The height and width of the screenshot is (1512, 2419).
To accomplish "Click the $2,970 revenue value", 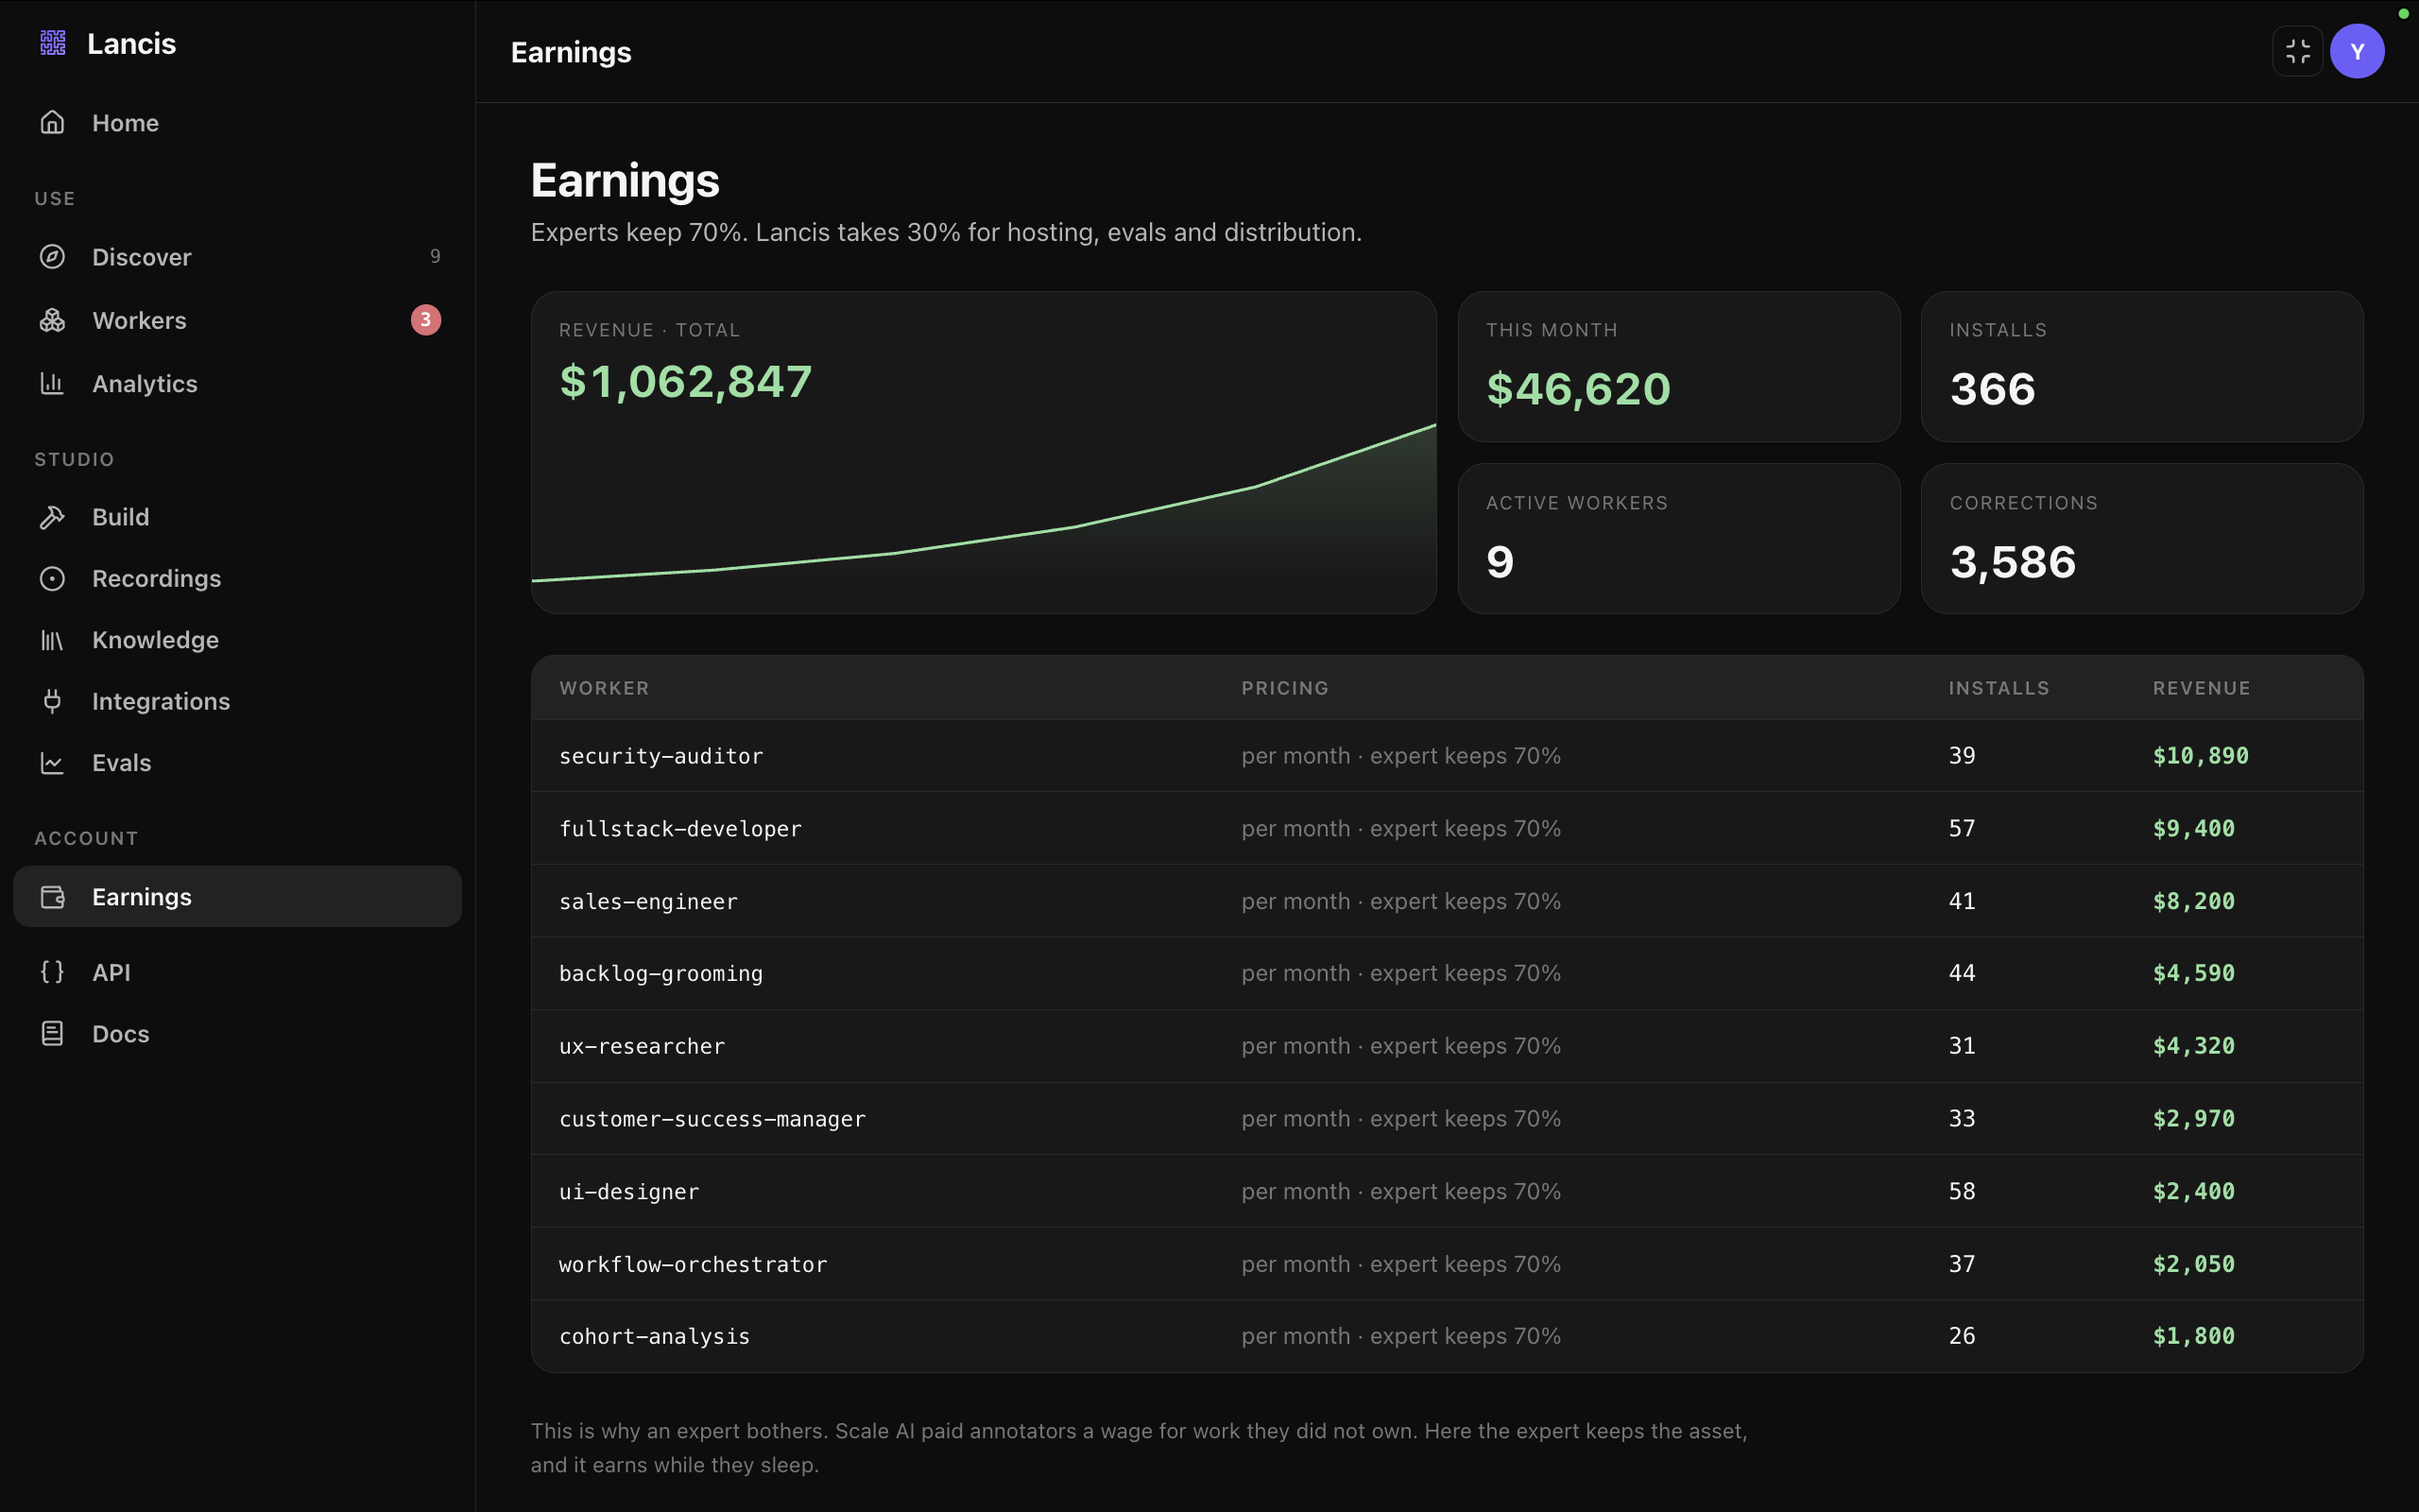I will (x=2194, y=1119).
